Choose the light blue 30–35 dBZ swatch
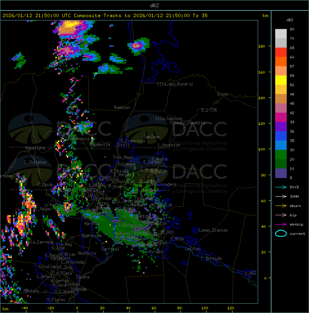 281,145
